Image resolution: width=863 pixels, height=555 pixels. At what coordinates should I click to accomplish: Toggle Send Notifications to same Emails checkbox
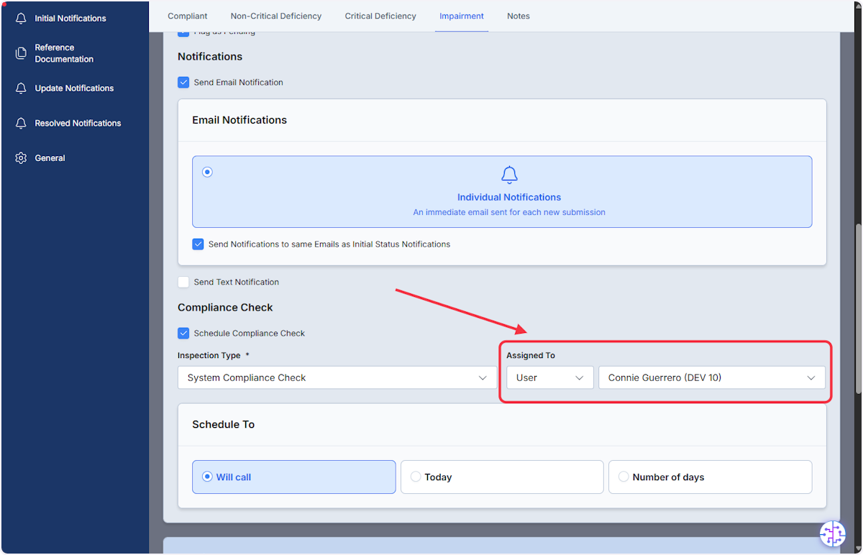(x=198, y=244)
